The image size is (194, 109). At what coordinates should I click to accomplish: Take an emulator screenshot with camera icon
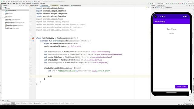167,7
